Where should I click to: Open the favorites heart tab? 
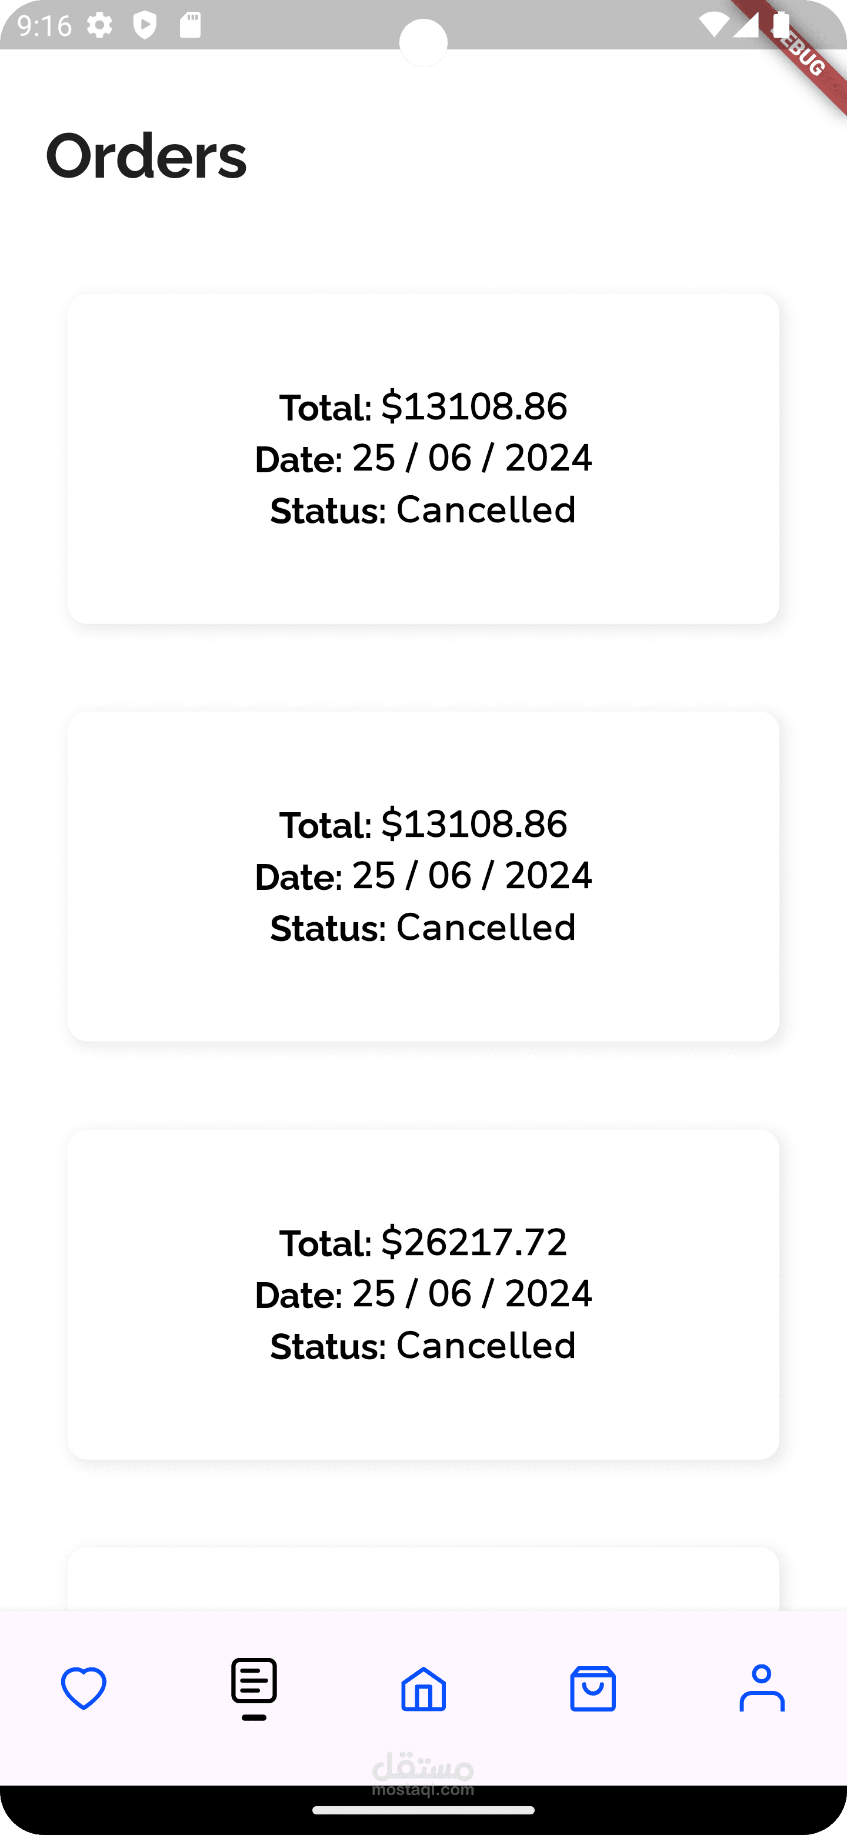(x=84, y=1688)
